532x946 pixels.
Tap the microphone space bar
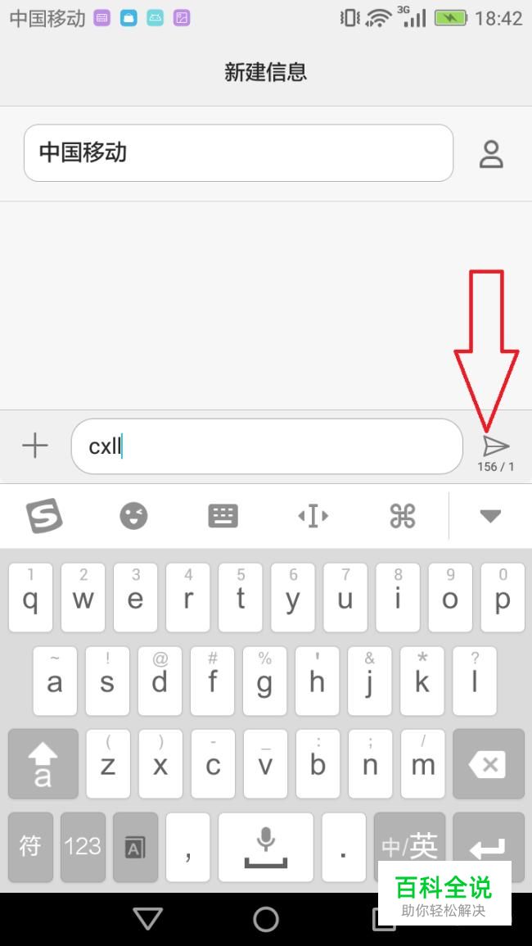pos(266,846)
